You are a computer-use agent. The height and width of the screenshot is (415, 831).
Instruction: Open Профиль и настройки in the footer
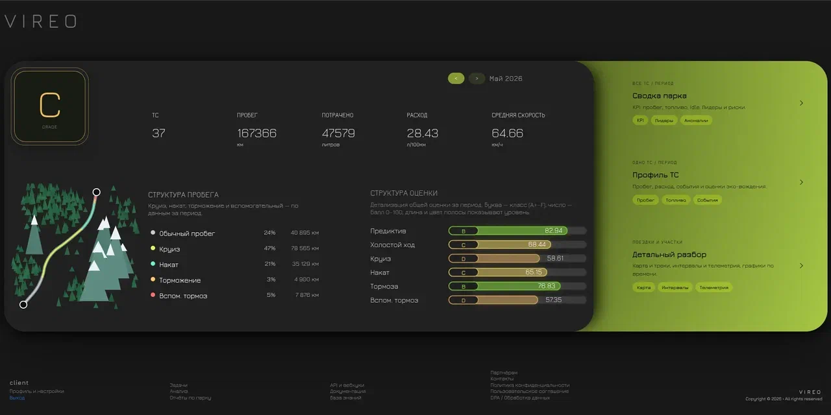pyautogui.click(x=36, y=391)
